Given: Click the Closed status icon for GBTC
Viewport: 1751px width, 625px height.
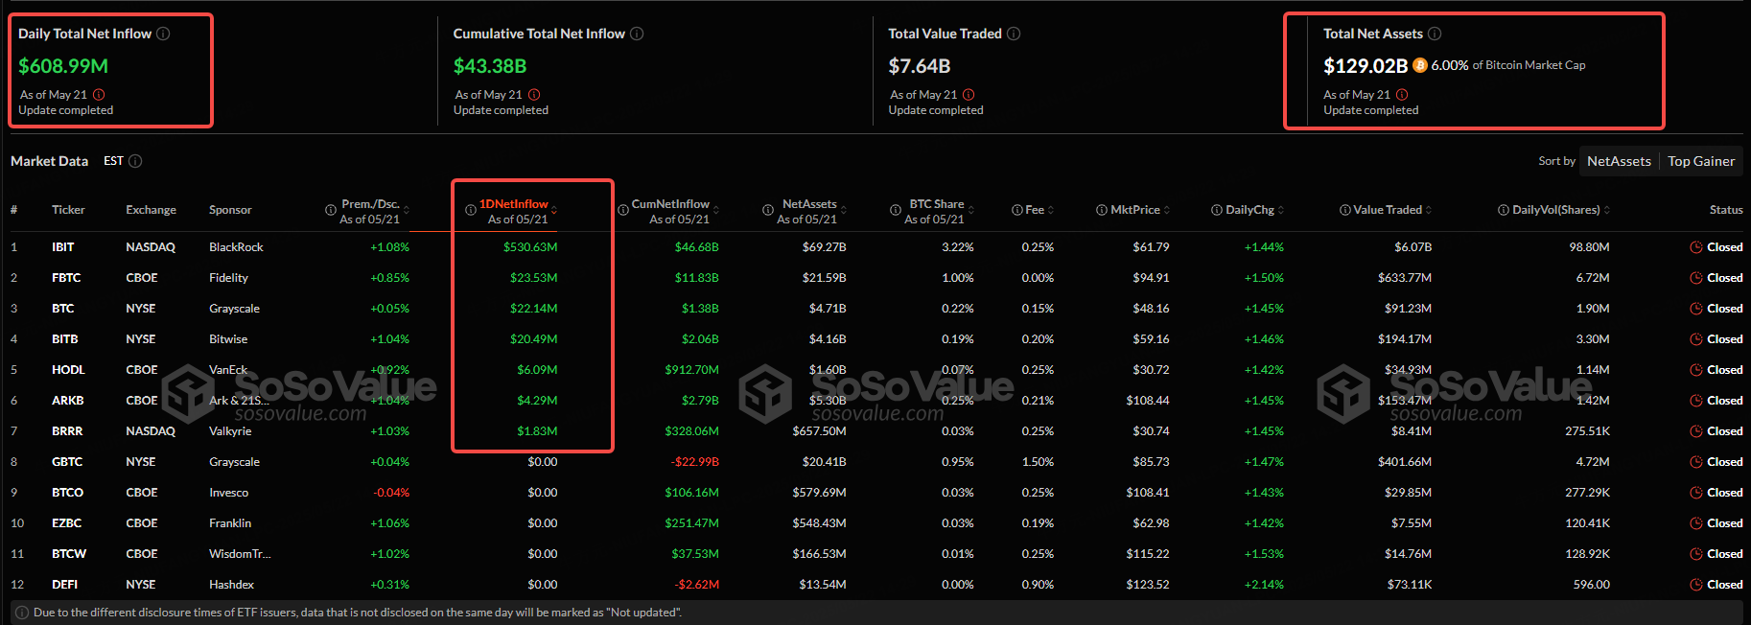Looking at the screenshot, I should pyautogui.click(x=1696, y=462).
